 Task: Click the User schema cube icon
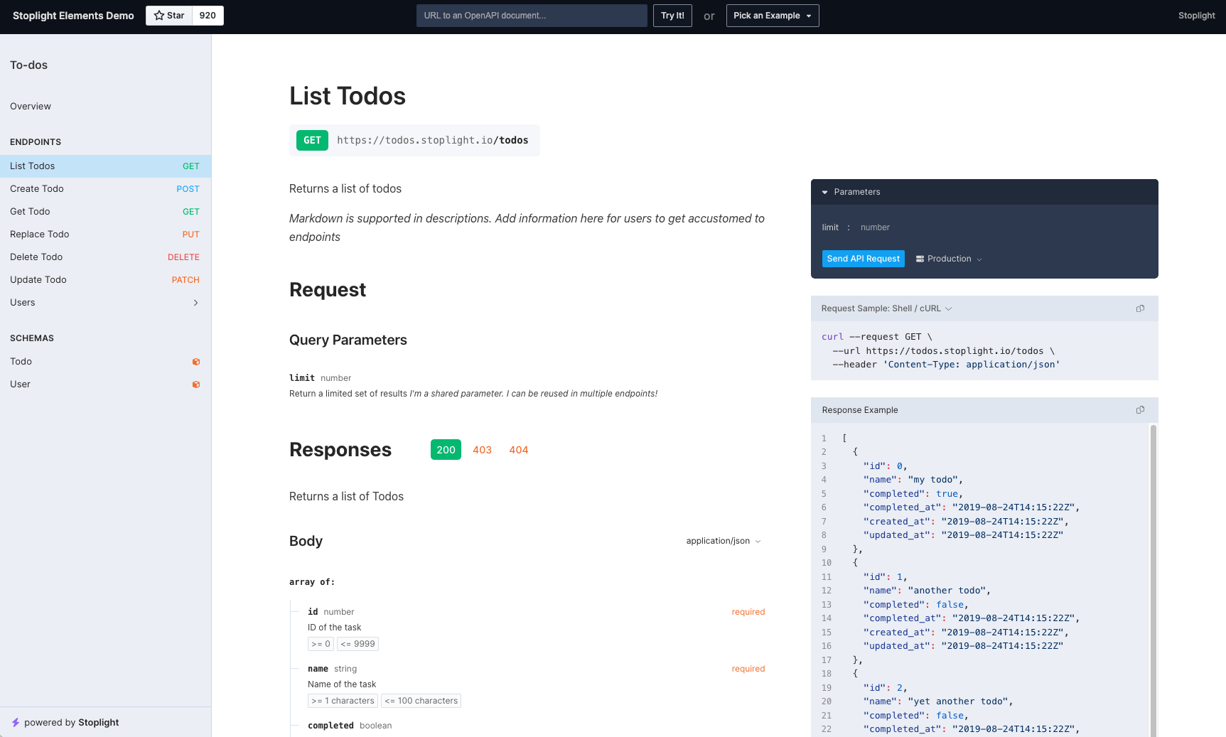point(196,384)
